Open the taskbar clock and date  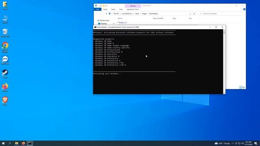click(248, 143)
